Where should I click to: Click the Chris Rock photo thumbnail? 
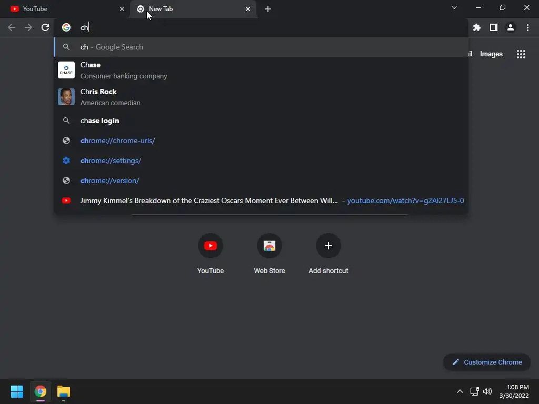click(x=66, y=97)
